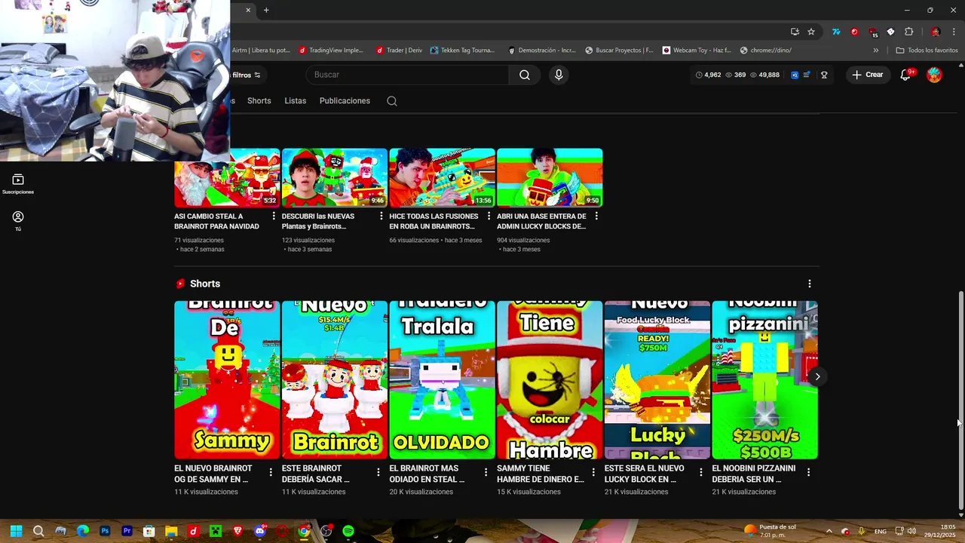Screen dimensions: 965x543
Task: Activate voice search microphone icon
Action: click(559, 75)
